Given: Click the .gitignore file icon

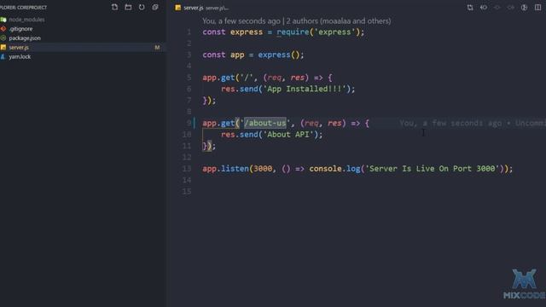Looking at the screenshot, I should point(3,29).
